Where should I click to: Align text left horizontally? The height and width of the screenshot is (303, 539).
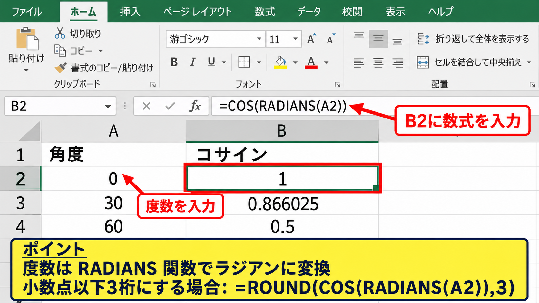[x=359, y=63]
